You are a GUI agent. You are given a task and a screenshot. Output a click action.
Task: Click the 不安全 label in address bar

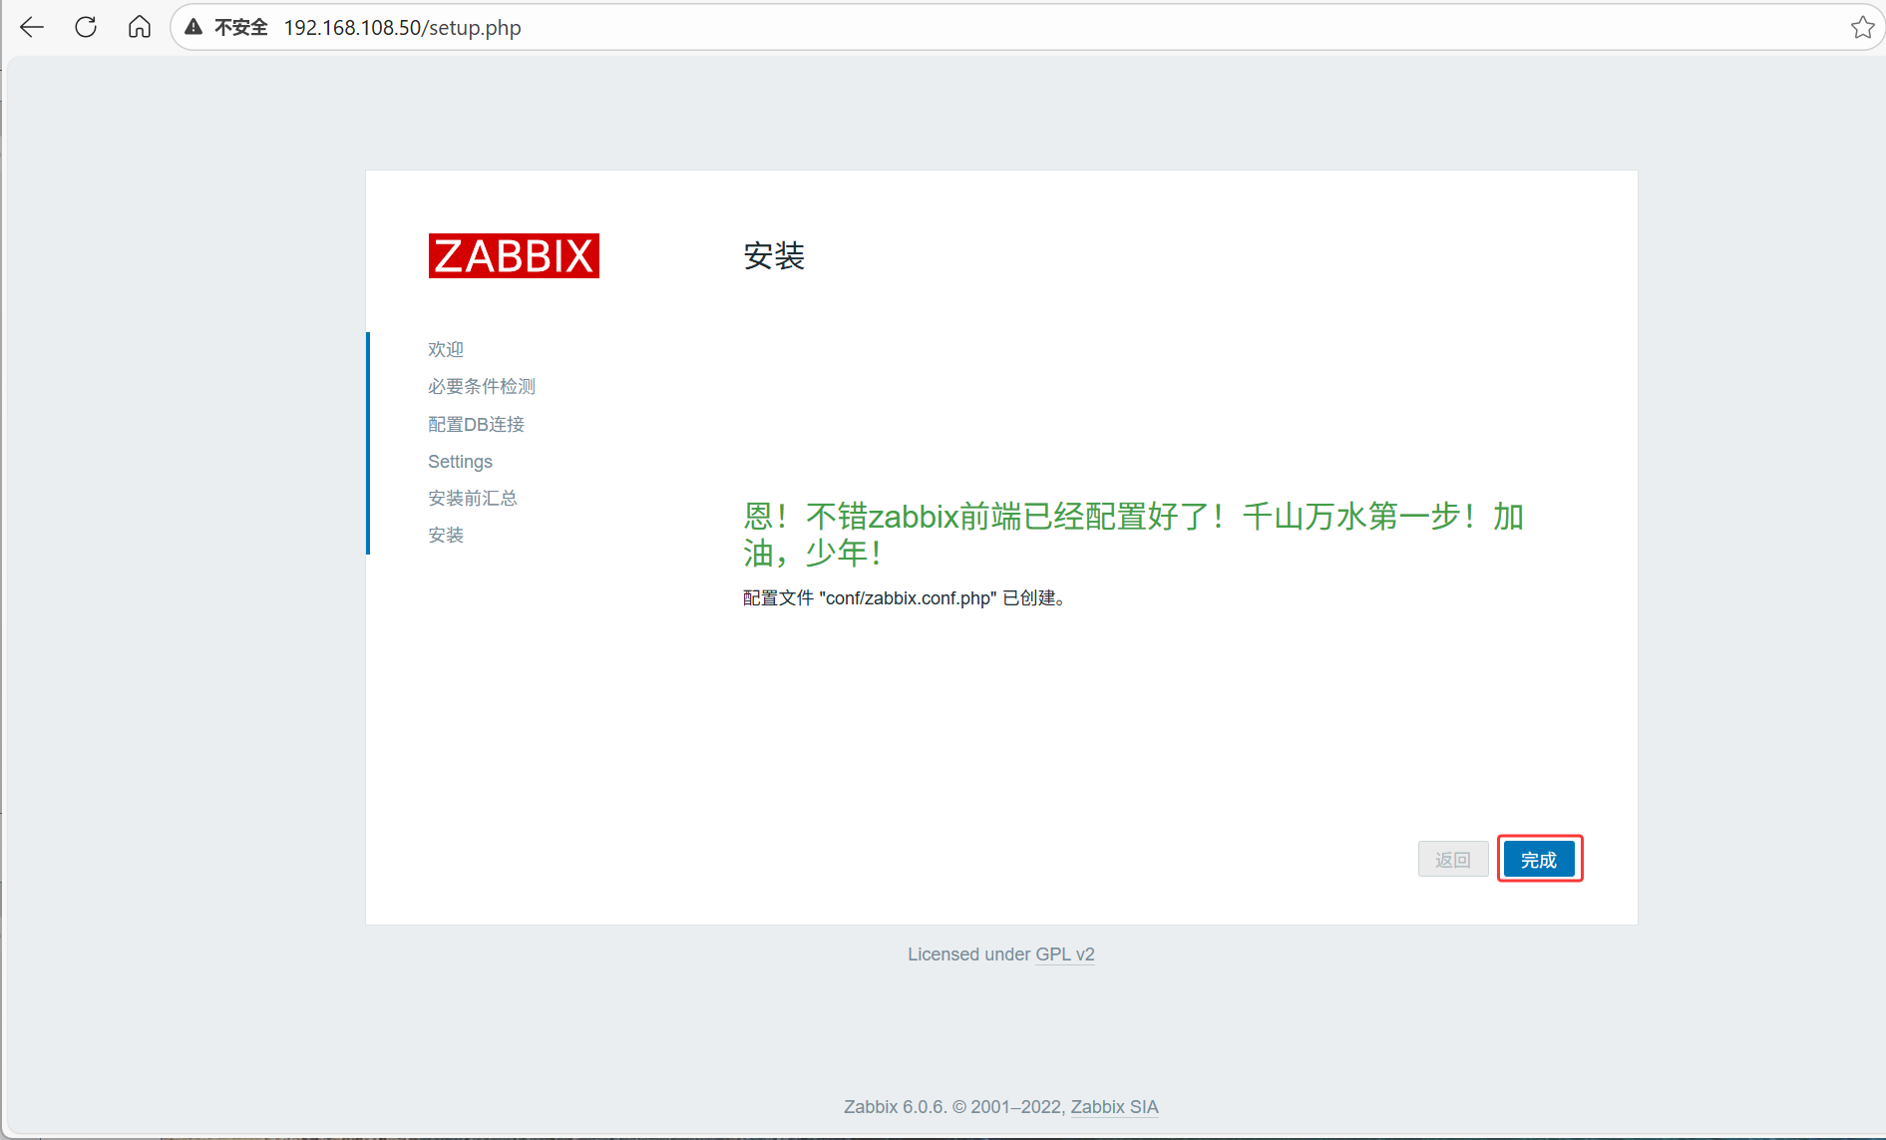[241, 28]
